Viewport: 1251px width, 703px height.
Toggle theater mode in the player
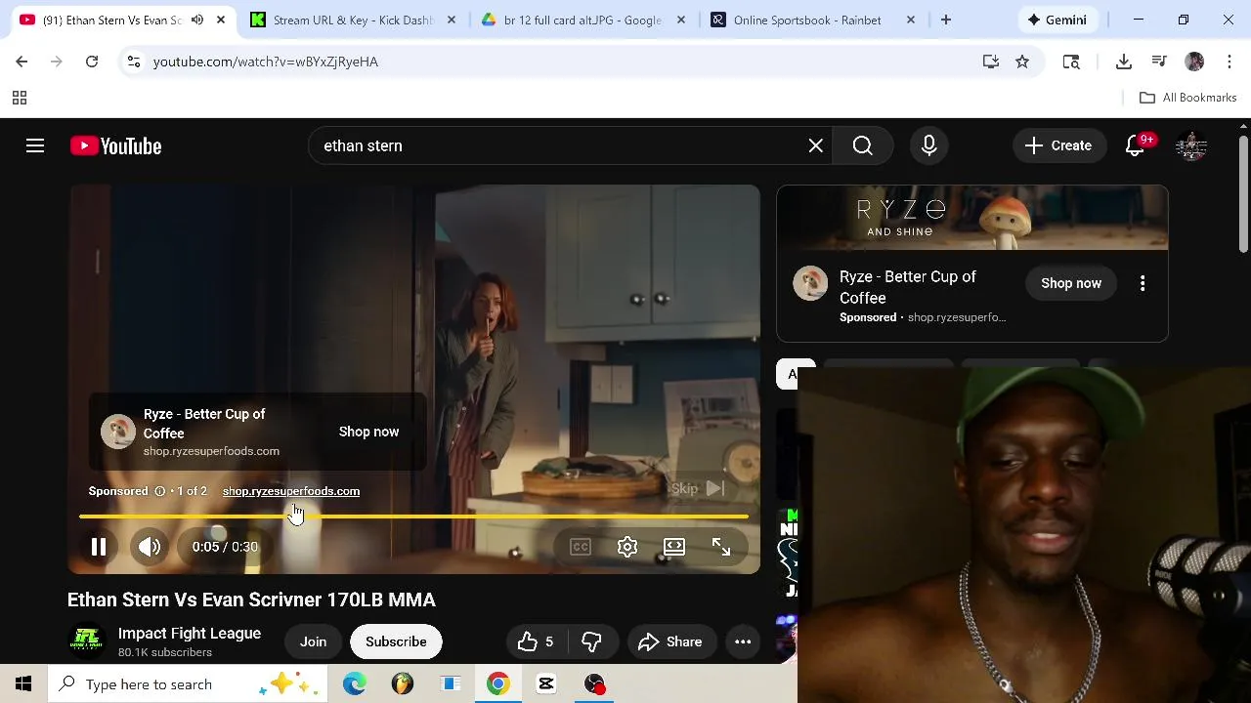point(674,547)
